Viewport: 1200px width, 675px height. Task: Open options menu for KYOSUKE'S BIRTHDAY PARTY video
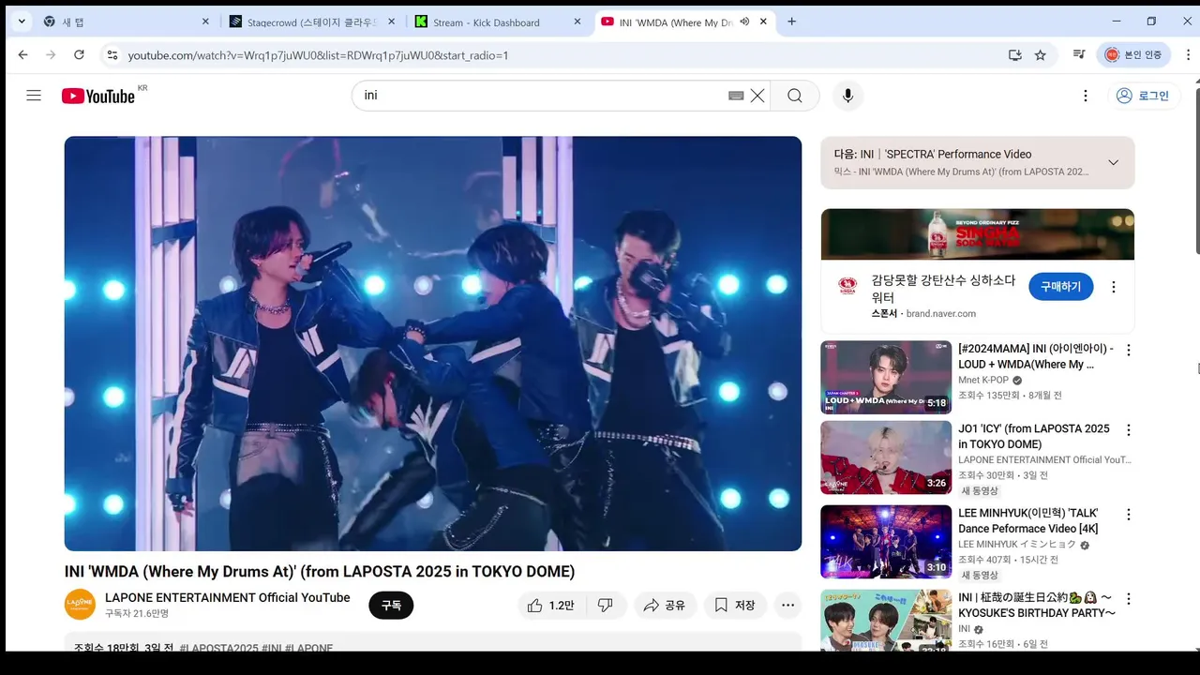pos(1129,599)
